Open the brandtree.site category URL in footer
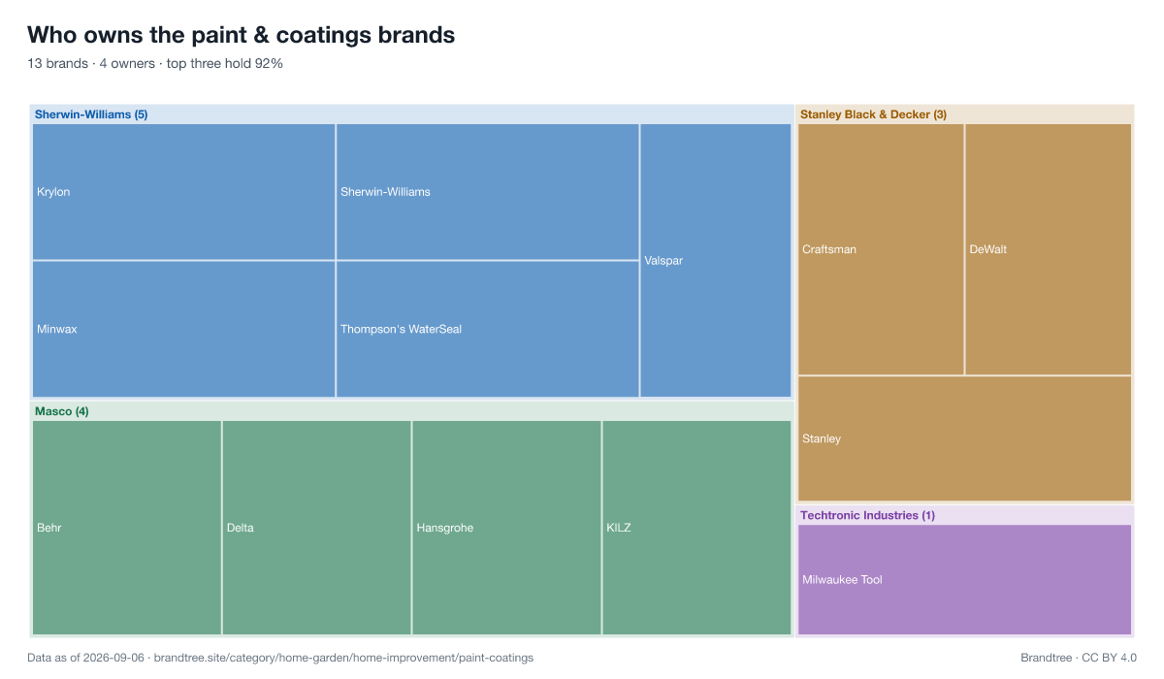This screenshot has height=679, width=1164. pos(343,658)
